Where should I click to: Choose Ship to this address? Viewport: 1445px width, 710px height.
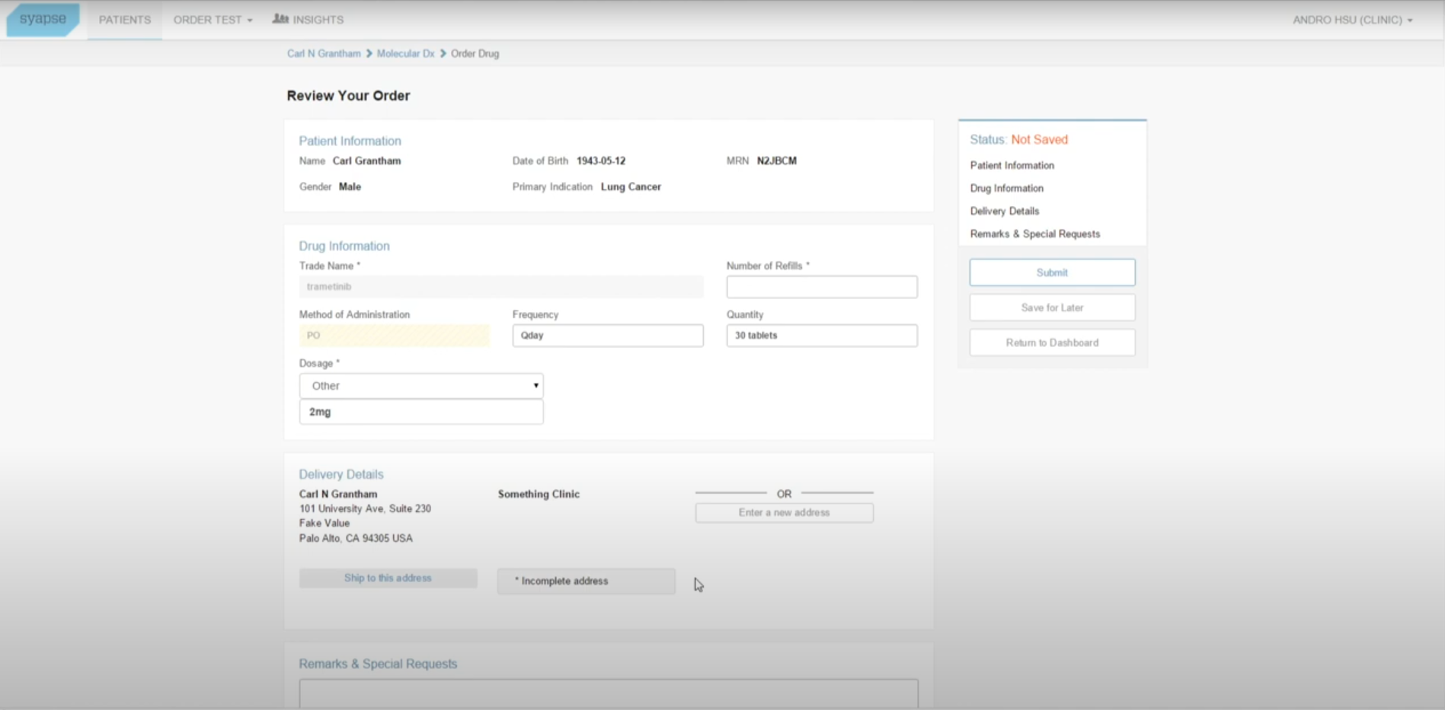pos(388,578)
